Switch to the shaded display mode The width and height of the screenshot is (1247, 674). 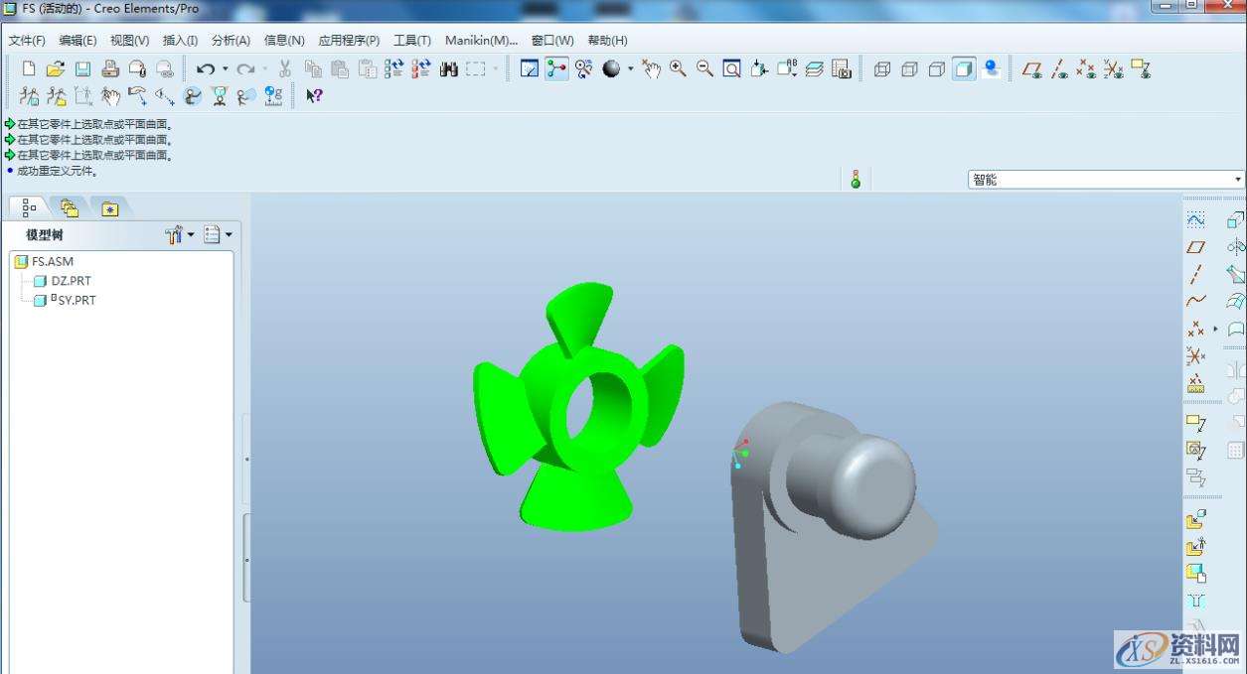963,68
